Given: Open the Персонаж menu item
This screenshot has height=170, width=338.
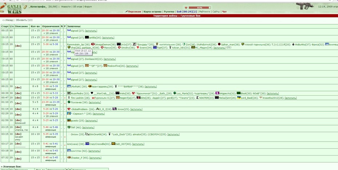Looking at the screenshot, I should tap(134, 12).
